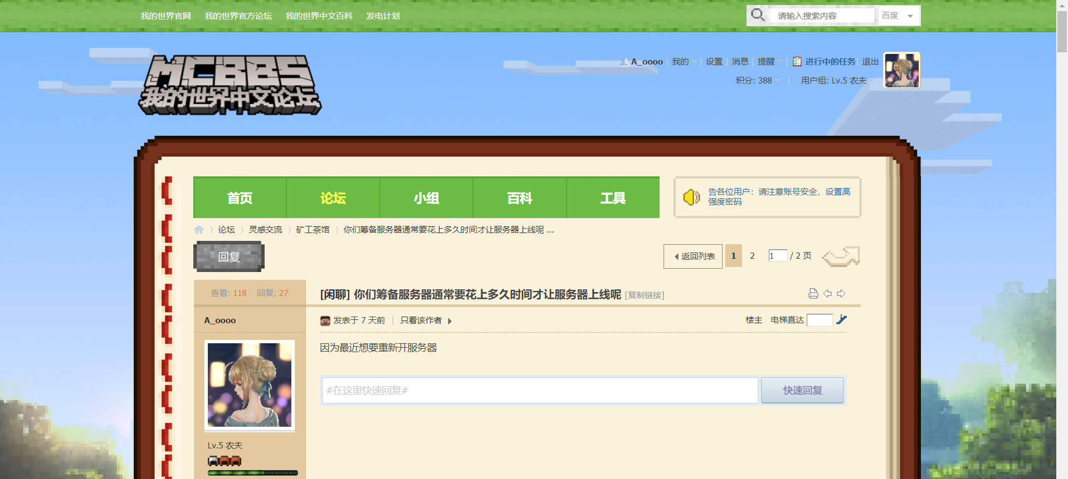Open 进行中的任务 link
This screenshot has height=479, width=1068.
pos(830,62)
